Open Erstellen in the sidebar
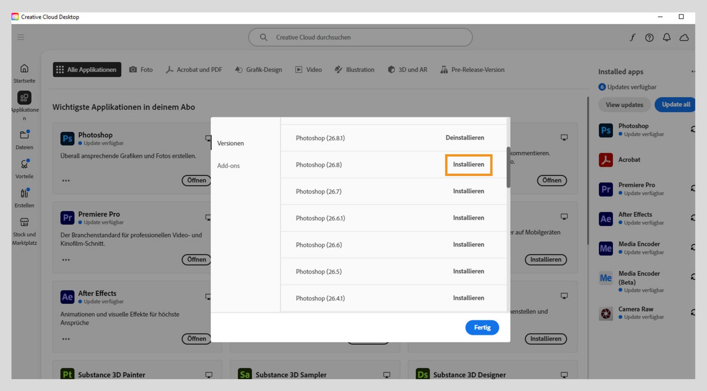 click(24, 198)
